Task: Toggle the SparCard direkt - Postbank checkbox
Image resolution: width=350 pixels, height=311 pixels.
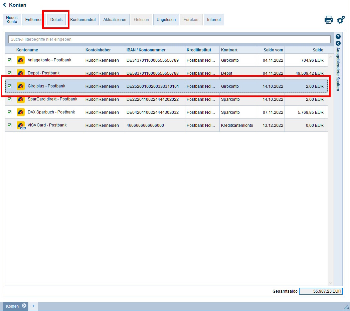Action: pyautogui.click(x=9, y=99)
